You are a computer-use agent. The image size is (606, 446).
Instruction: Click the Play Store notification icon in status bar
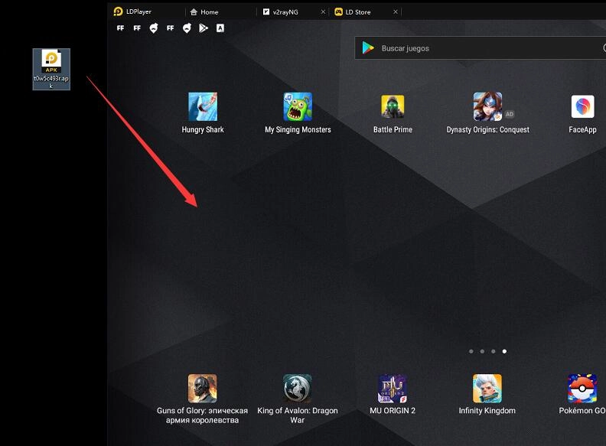pyautogui.click(x=204, y=28)
